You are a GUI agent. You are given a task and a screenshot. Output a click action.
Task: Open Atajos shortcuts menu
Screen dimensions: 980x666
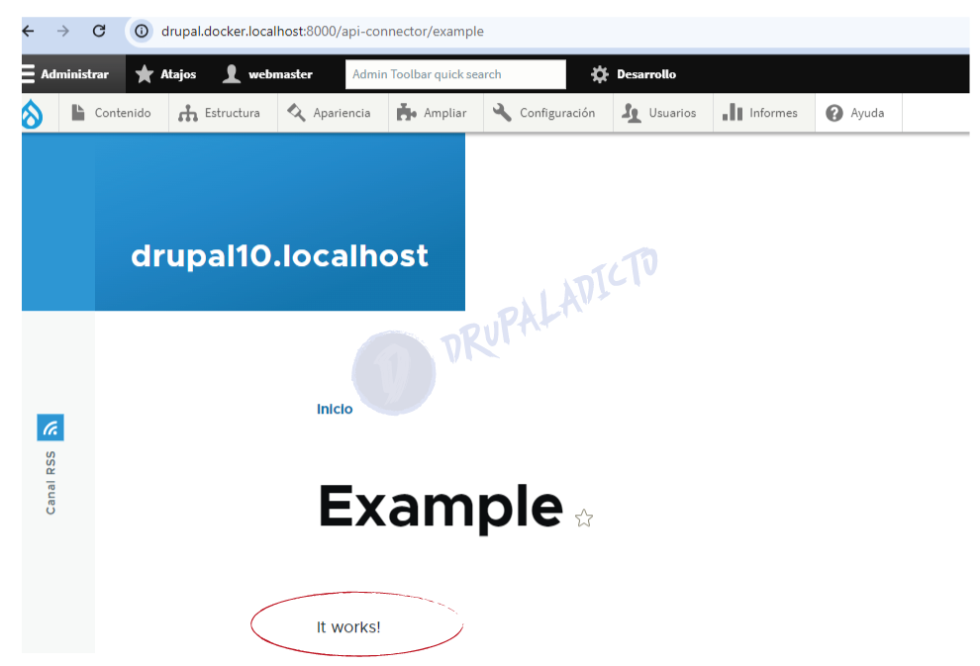pyautogui.click(x=166, y=73)
